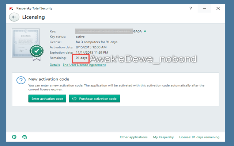Close the Kaspersky Total Security window
The image size is (234, 146).
218,8
